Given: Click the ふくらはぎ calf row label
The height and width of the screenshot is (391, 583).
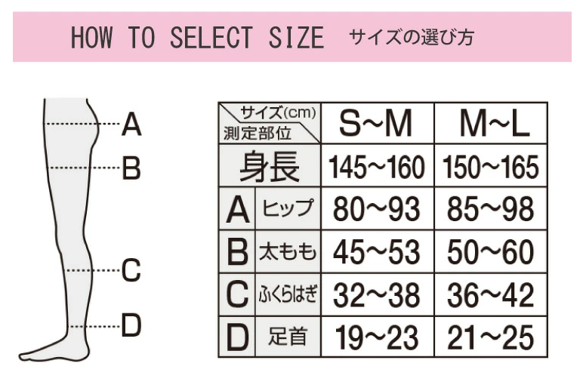Looking at the screenshot, I should click(288, 294).
